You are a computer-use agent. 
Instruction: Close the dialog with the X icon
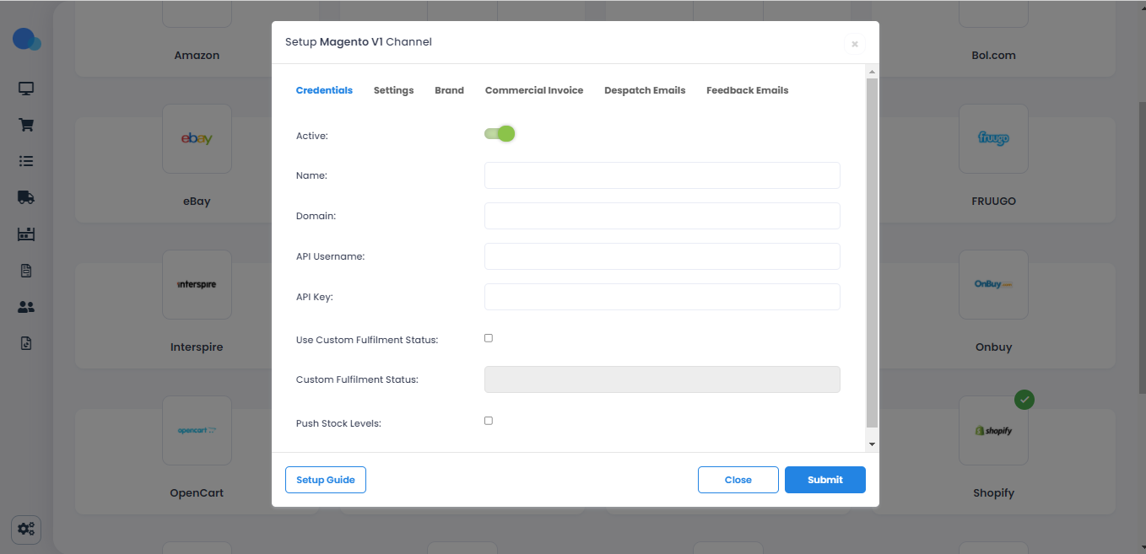pos(854,44)
